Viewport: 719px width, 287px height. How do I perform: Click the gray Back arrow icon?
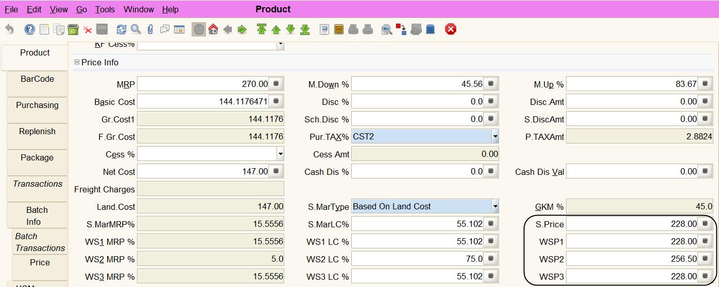tap(228, 29)
